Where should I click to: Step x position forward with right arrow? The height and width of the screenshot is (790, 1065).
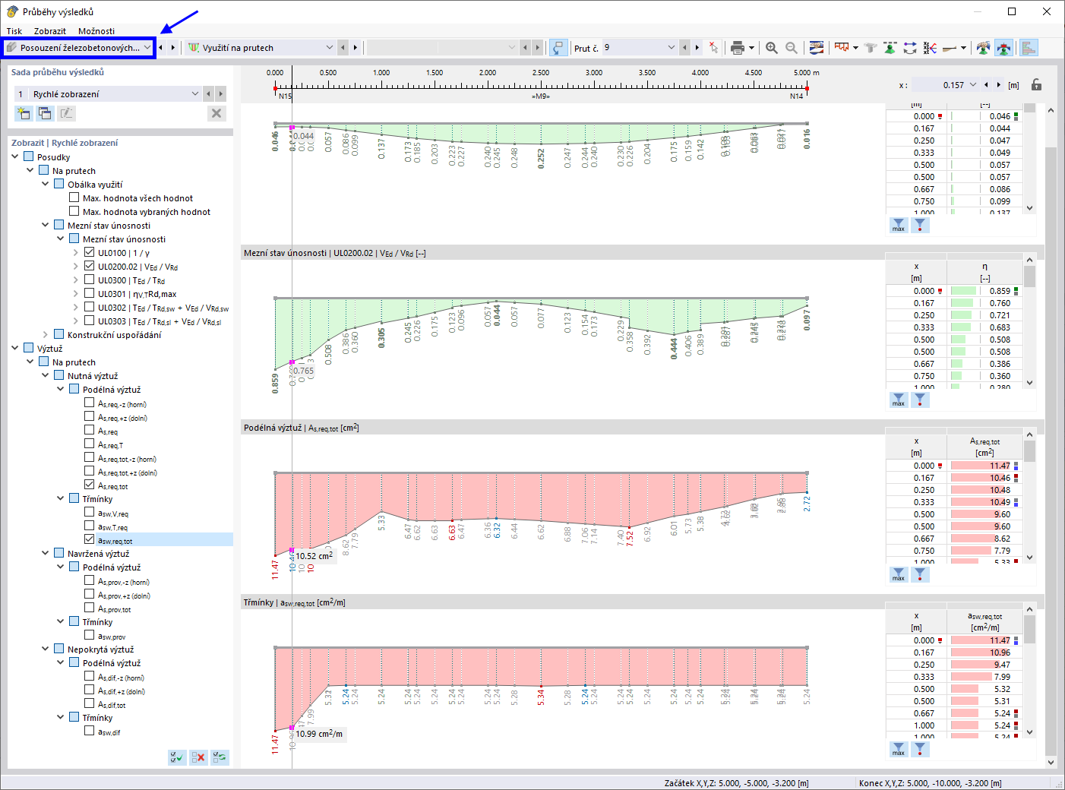tap(999, 85)
